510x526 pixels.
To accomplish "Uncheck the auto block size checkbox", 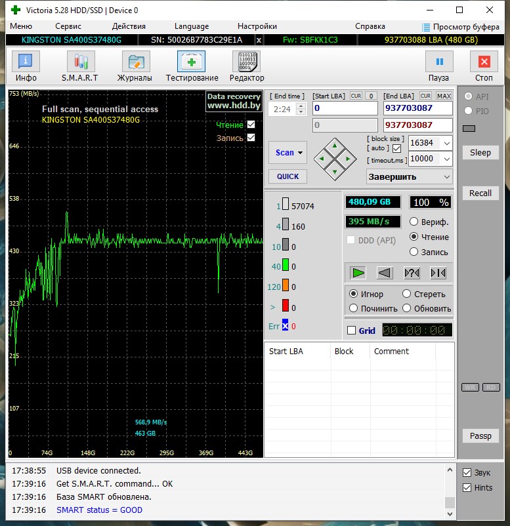I will pos(396,148).
